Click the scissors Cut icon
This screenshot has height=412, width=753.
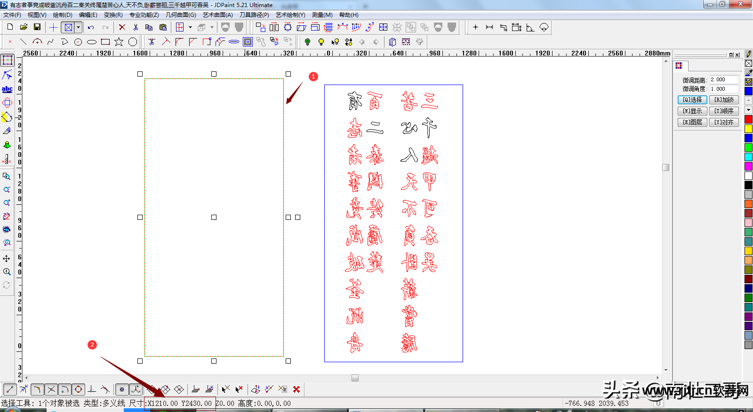pyautogui.click(x=136, y=27)
